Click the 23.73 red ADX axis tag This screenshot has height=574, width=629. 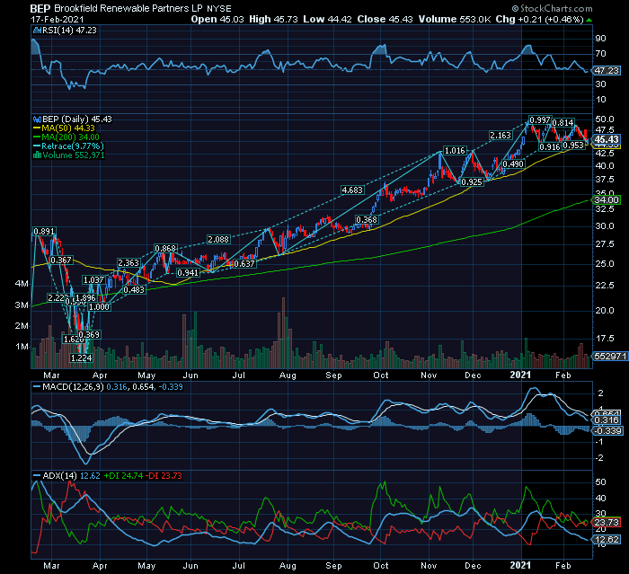607,522
